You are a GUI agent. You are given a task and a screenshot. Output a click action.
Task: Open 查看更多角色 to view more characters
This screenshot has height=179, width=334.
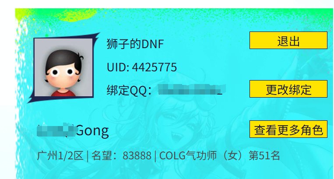click(288, 129)
